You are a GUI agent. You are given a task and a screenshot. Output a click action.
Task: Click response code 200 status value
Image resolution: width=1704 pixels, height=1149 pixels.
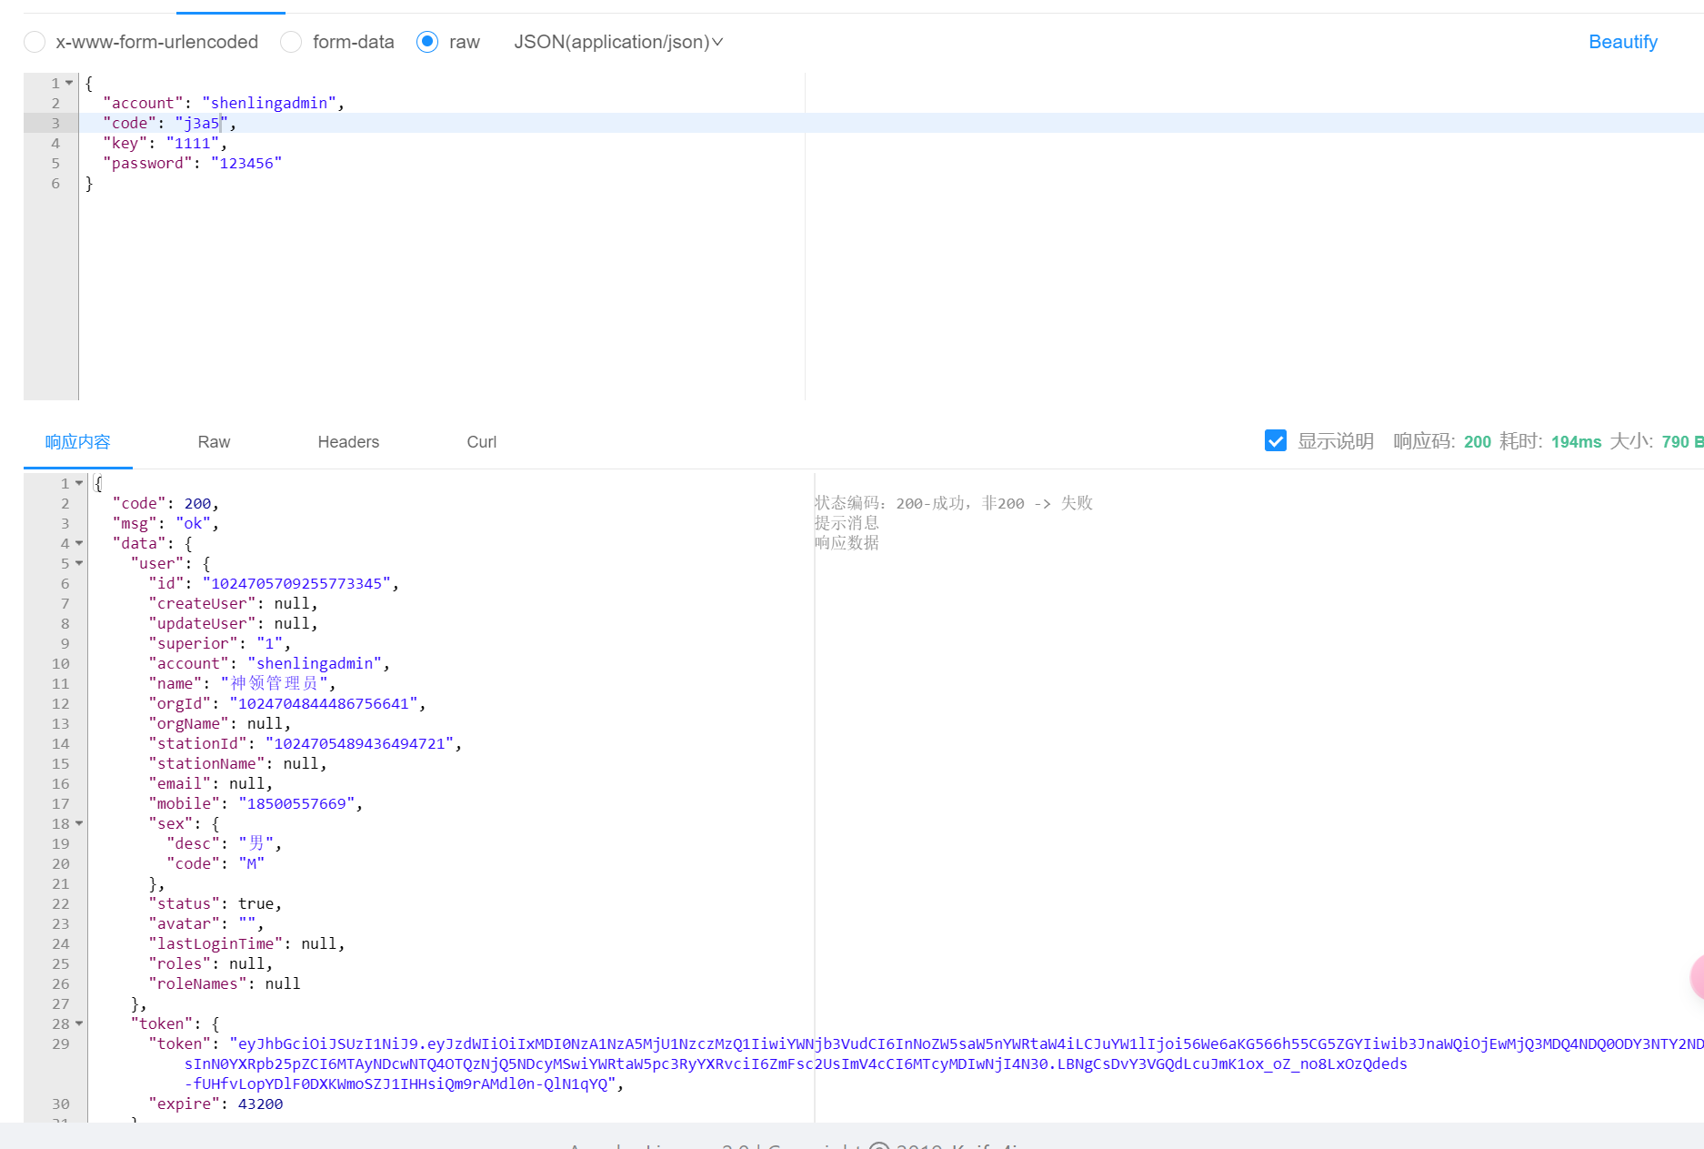pyautogui.click(x=1477, y=441)
